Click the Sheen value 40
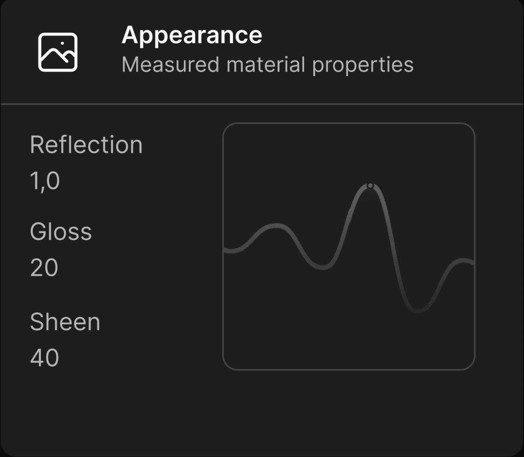Image resolution: width=524 pixels, height=457 pixels. pyautogui.click(x=44, y=358)
